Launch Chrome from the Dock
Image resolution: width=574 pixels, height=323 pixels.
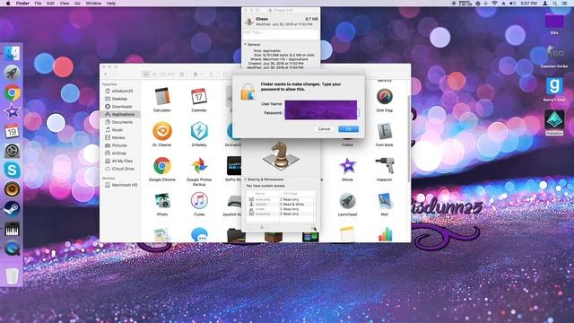(12, 92)
